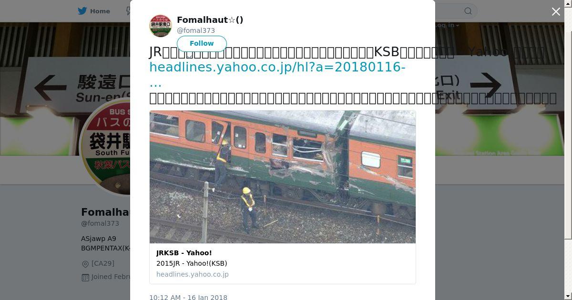
Task: Open the headlines.yahoo.co.jp article URL
Action: click(277, 67)
